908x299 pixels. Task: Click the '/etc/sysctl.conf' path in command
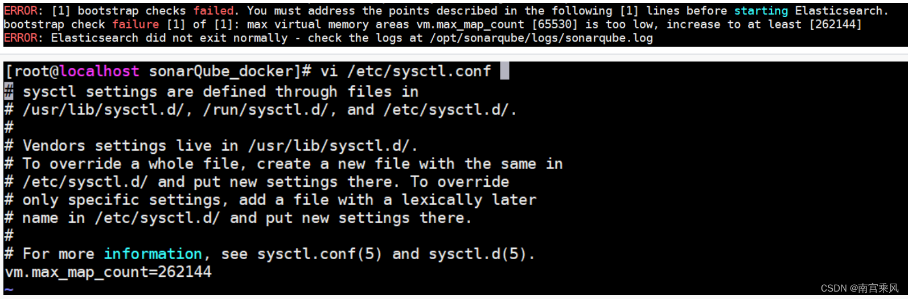(x=419, y=71)
